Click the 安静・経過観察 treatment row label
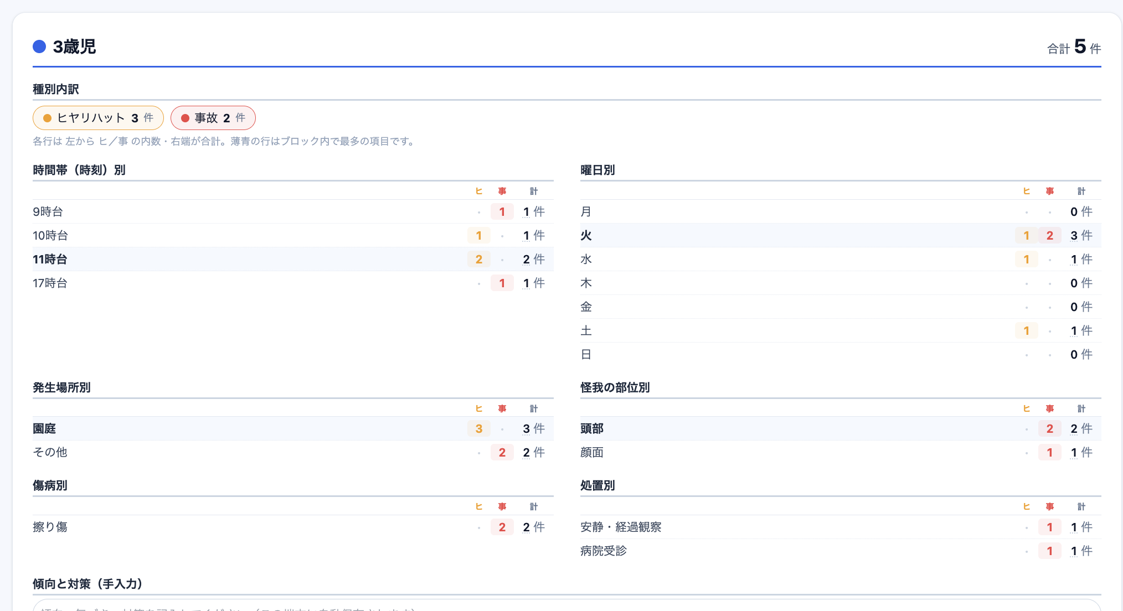The height and width of the screenshot is (611, 1123). tap(621, 527)
